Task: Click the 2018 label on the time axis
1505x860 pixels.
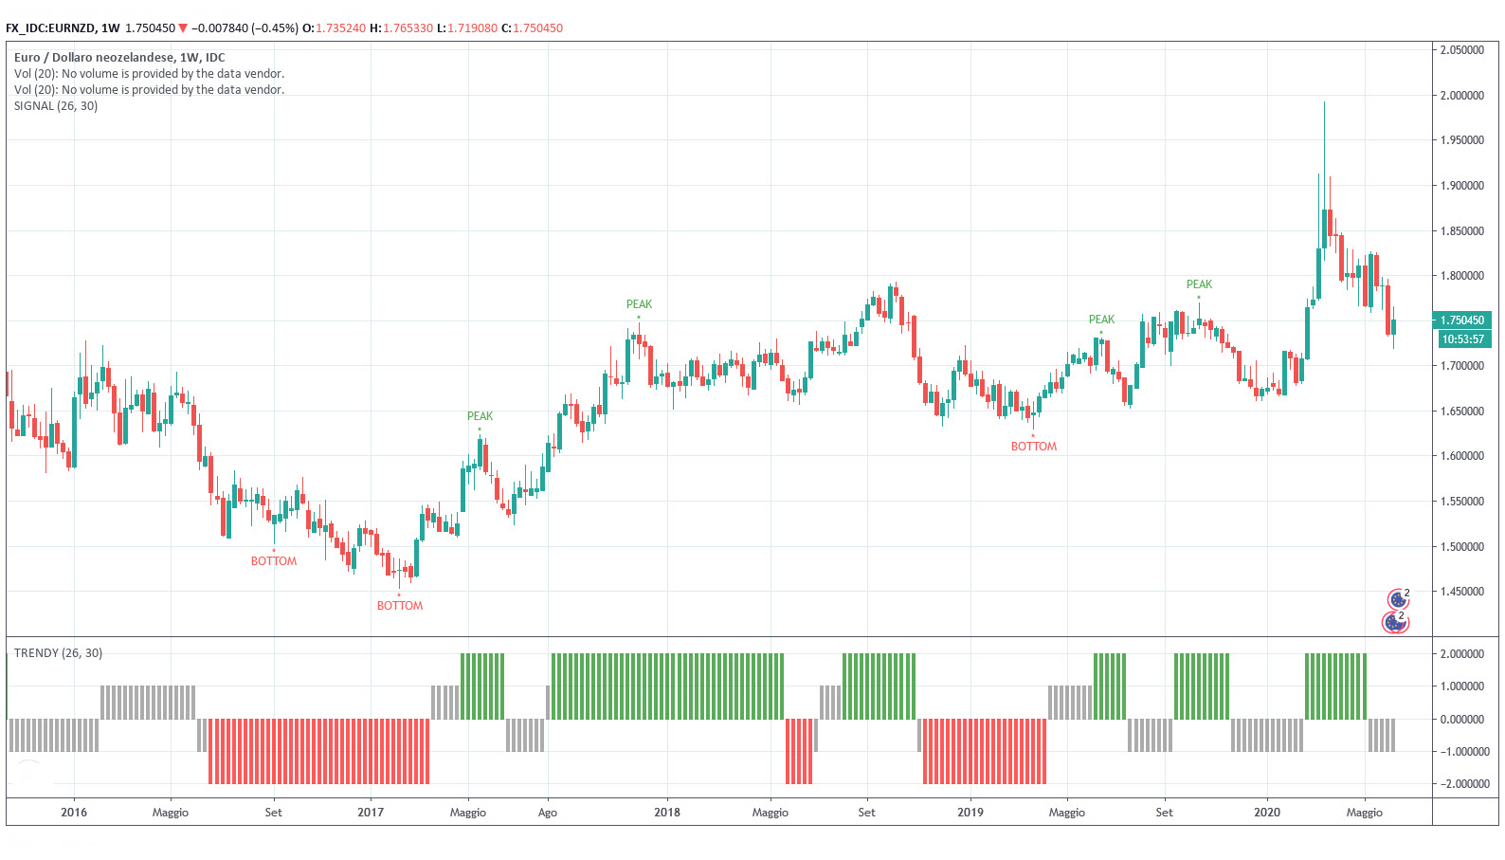Action: 667,813
